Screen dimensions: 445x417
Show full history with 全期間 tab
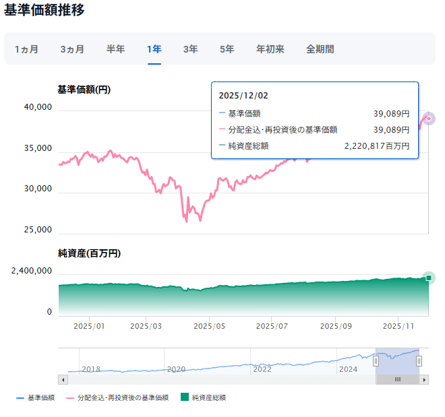pyautogui.click(x=320, y=49)
